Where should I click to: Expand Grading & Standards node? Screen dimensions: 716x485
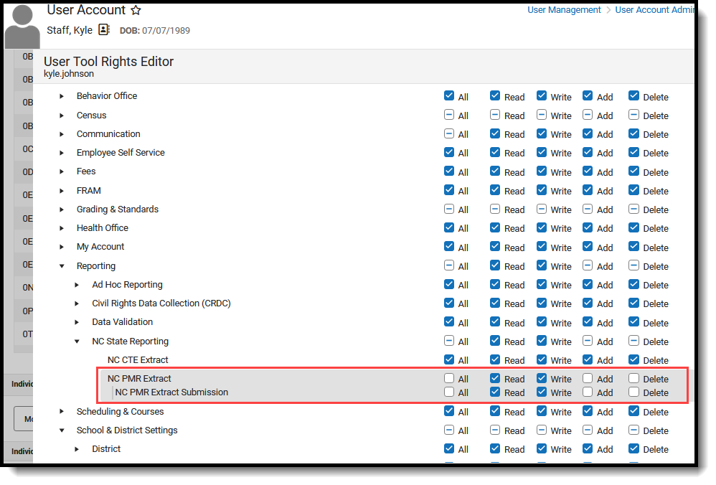pos(62,209)
